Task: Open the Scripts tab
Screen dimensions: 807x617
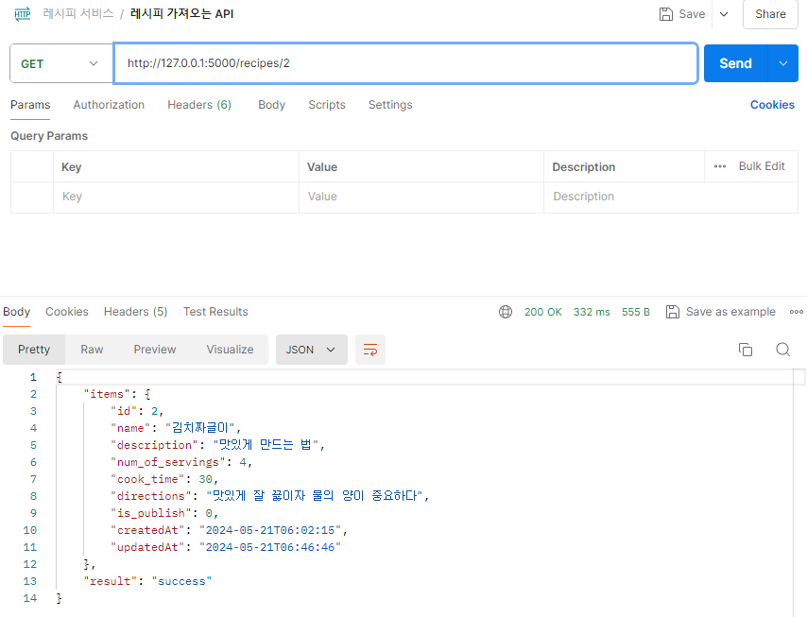Action: [327, 105]
